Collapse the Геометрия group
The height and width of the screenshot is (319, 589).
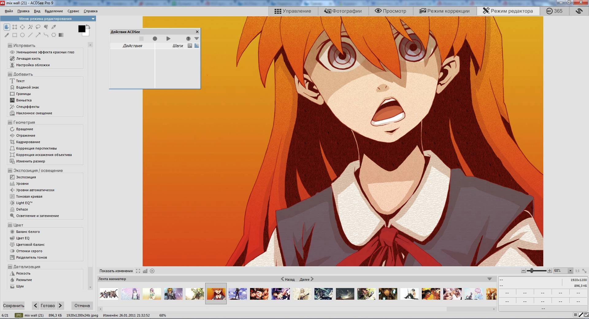tap(10, 122)
